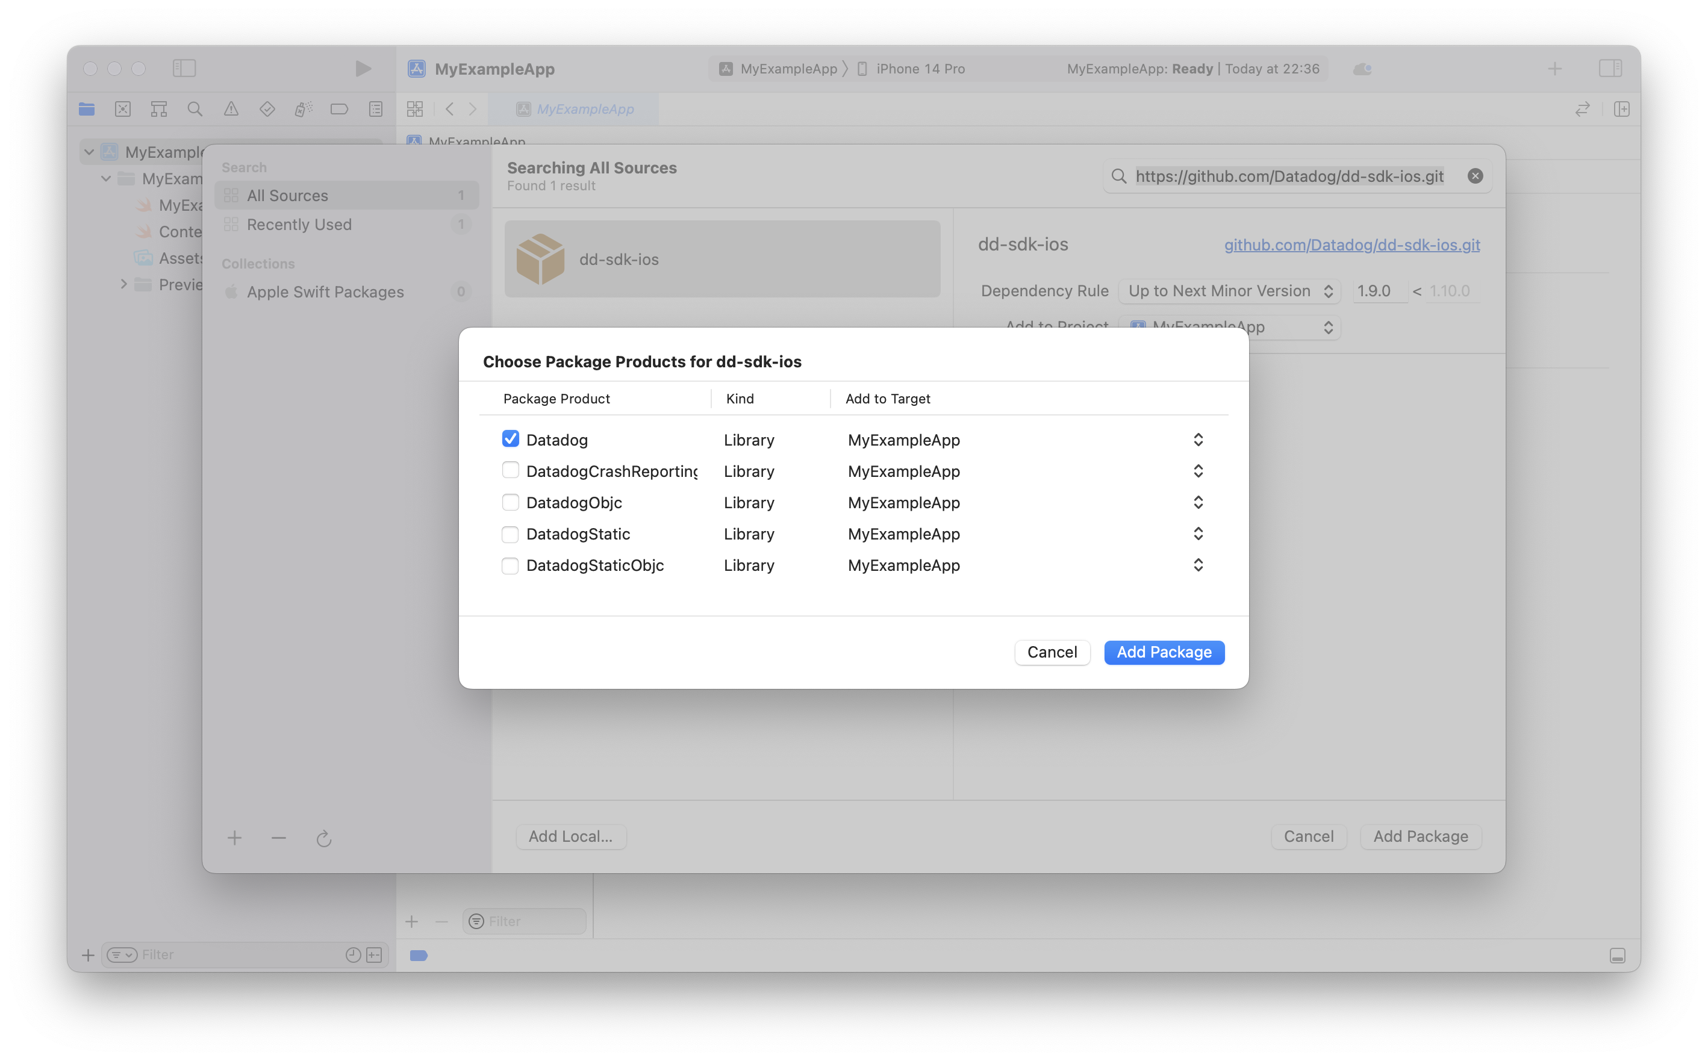Click the cloud status icon in toolbar
Image resolution: width=1708 pixels, height=1061 pixels.
click(1362, 69)
